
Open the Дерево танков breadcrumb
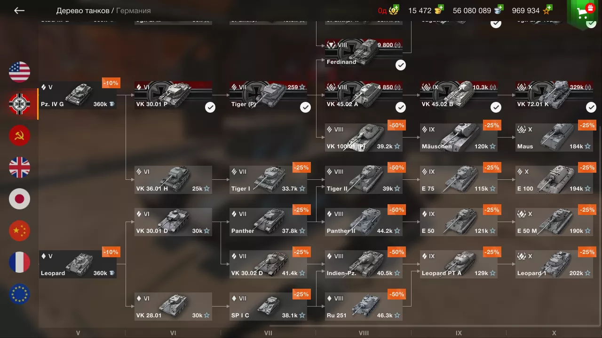82,10
